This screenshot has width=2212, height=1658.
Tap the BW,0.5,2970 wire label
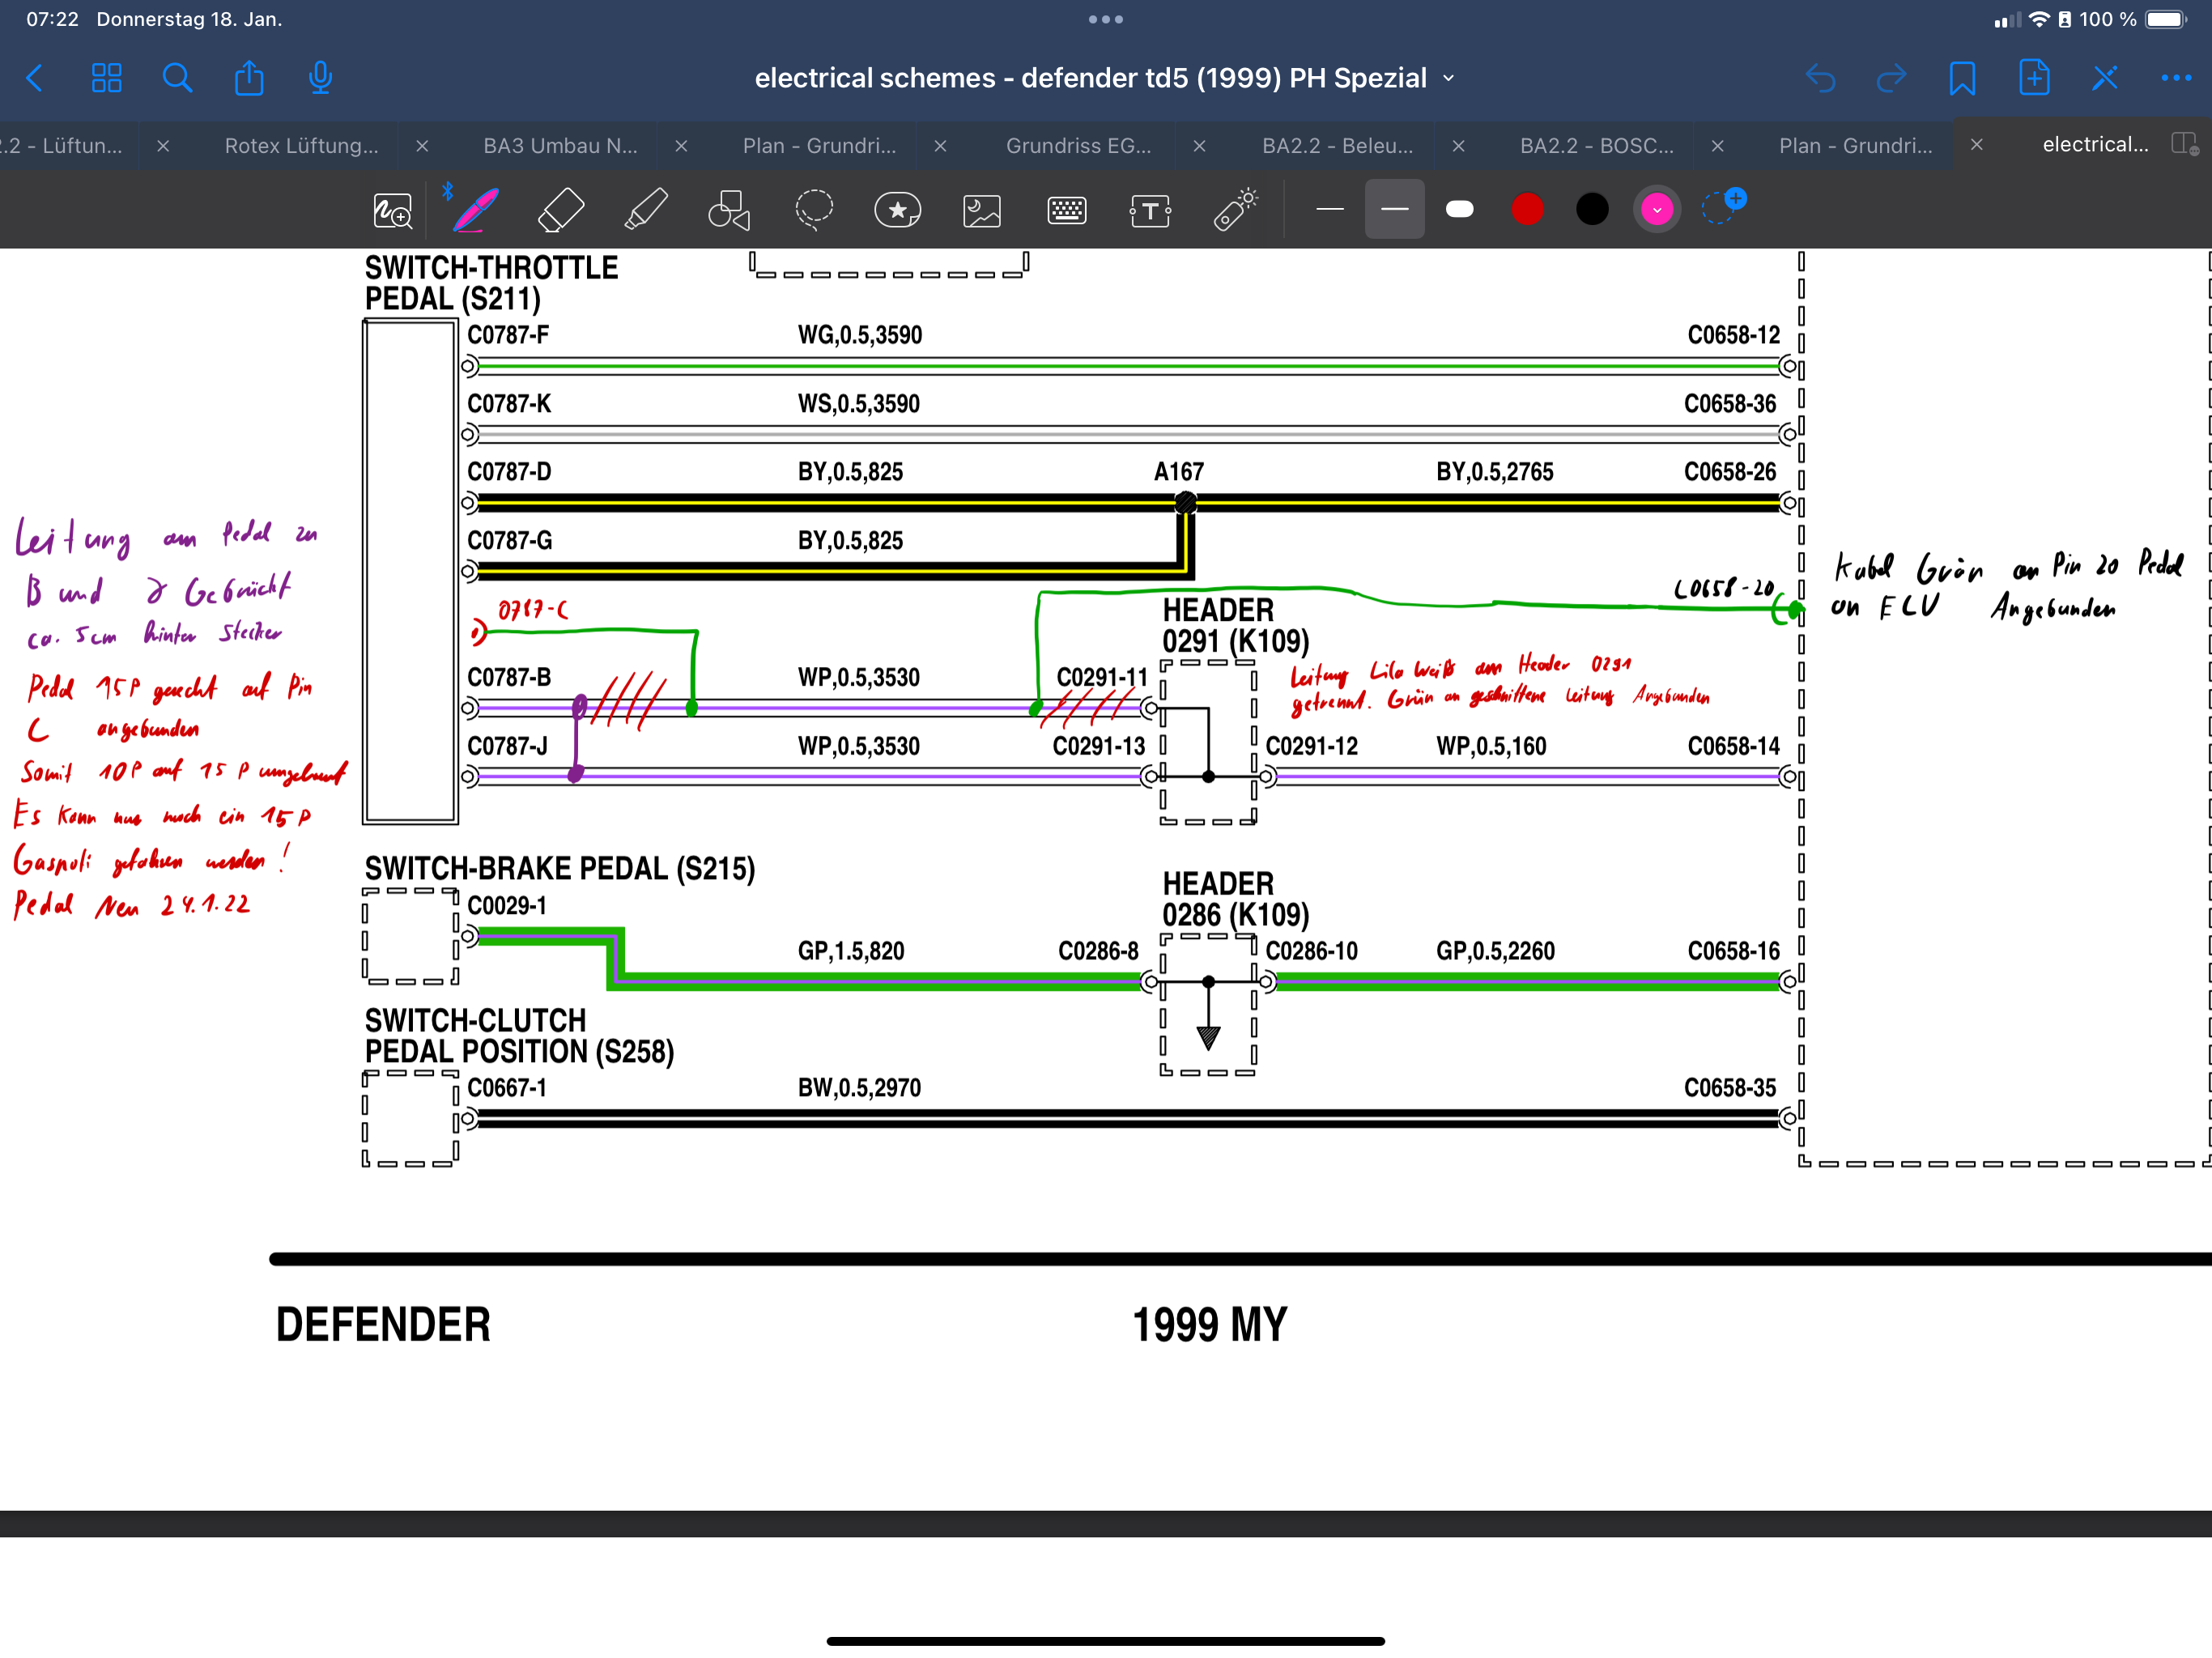point(859,1088)
